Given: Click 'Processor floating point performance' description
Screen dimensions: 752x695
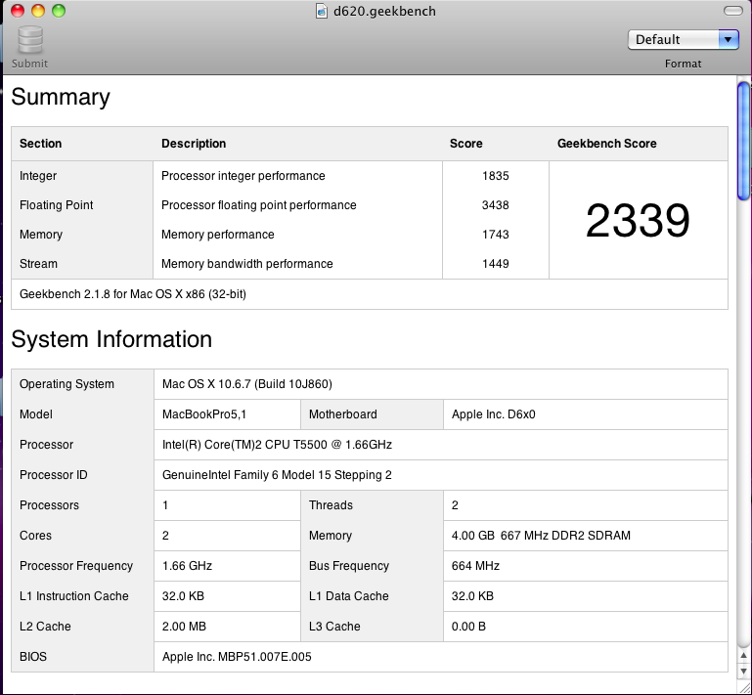Looking at the screenshot, I should click(x=259, y=205).
